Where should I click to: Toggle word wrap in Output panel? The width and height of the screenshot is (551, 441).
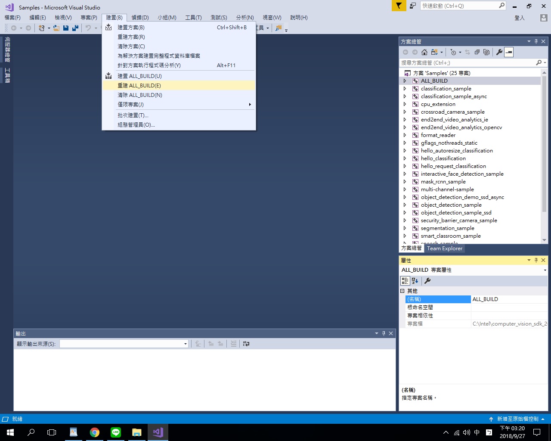(x=246, y=344)
